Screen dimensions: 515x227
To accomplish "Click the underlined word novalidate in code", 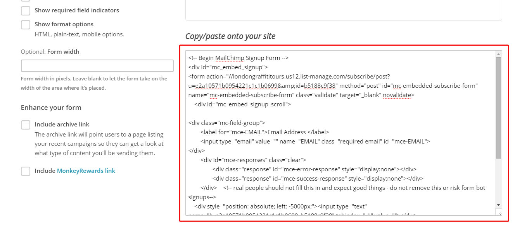I will (399, 95).
